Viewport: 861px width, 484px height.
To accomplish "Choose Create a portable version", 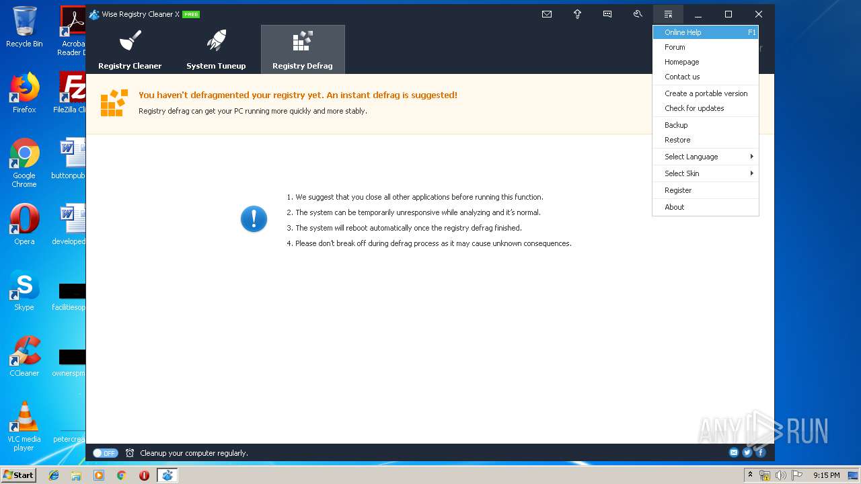I will (706, 93).
